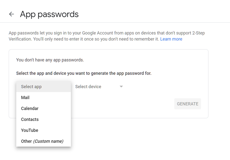Click the Select app placeholder entry
Viewport: 230px width, 160px height.
pyautogui.click(x=44, y=87)
